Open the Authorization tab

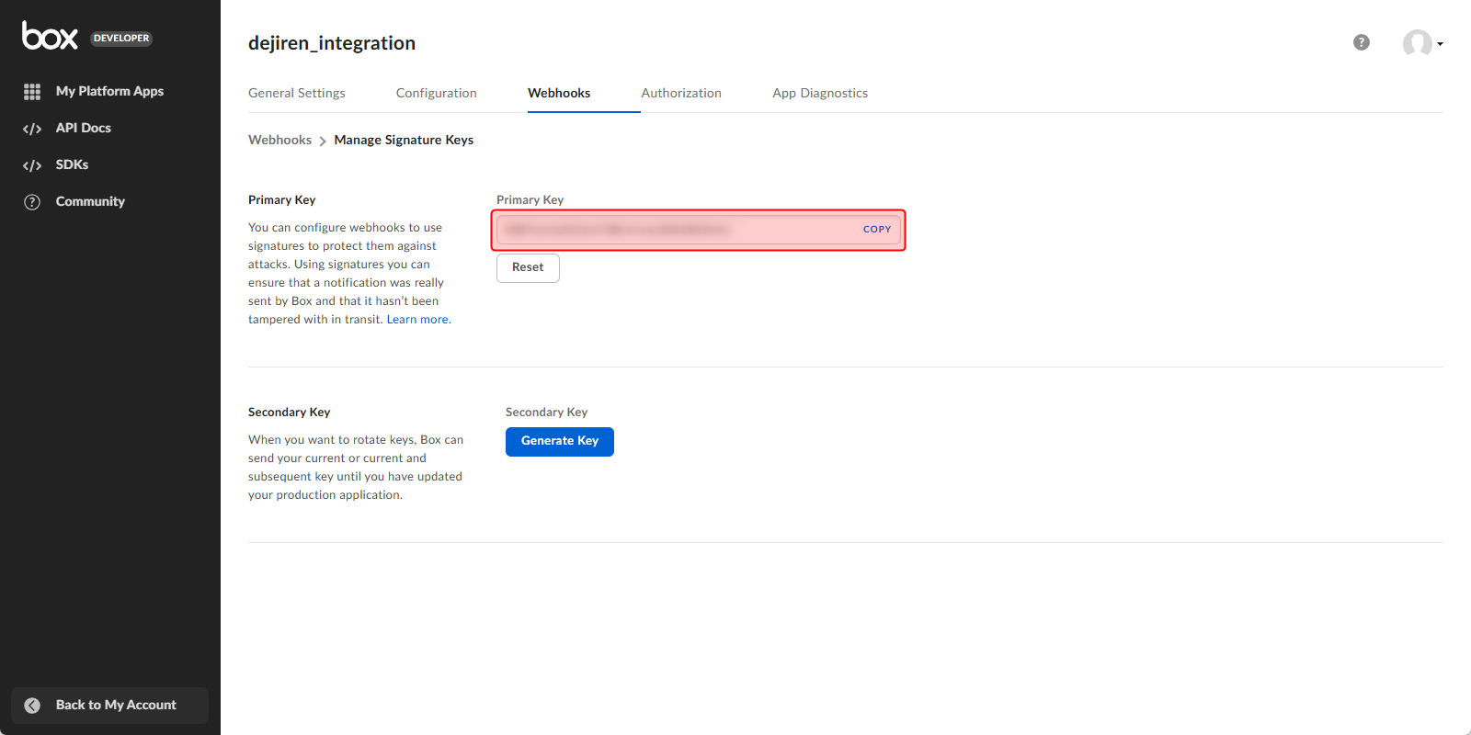[x=681, y=93]
